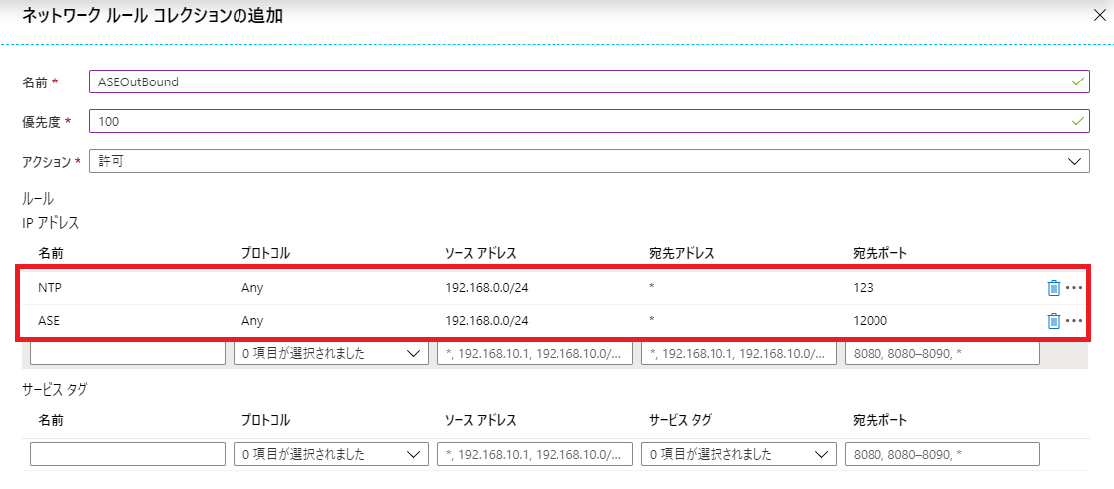Click the empty name field in IP rules

coord(128,353)
